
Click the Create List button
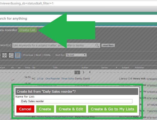click(27, 30)
